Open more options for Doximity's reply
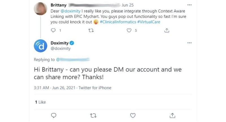 click(189, 43)
